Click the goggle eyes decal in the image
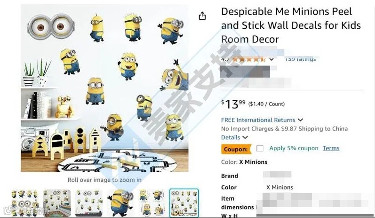Image resolution: width=375 pixels, height=218 pixels. [51, 26]
